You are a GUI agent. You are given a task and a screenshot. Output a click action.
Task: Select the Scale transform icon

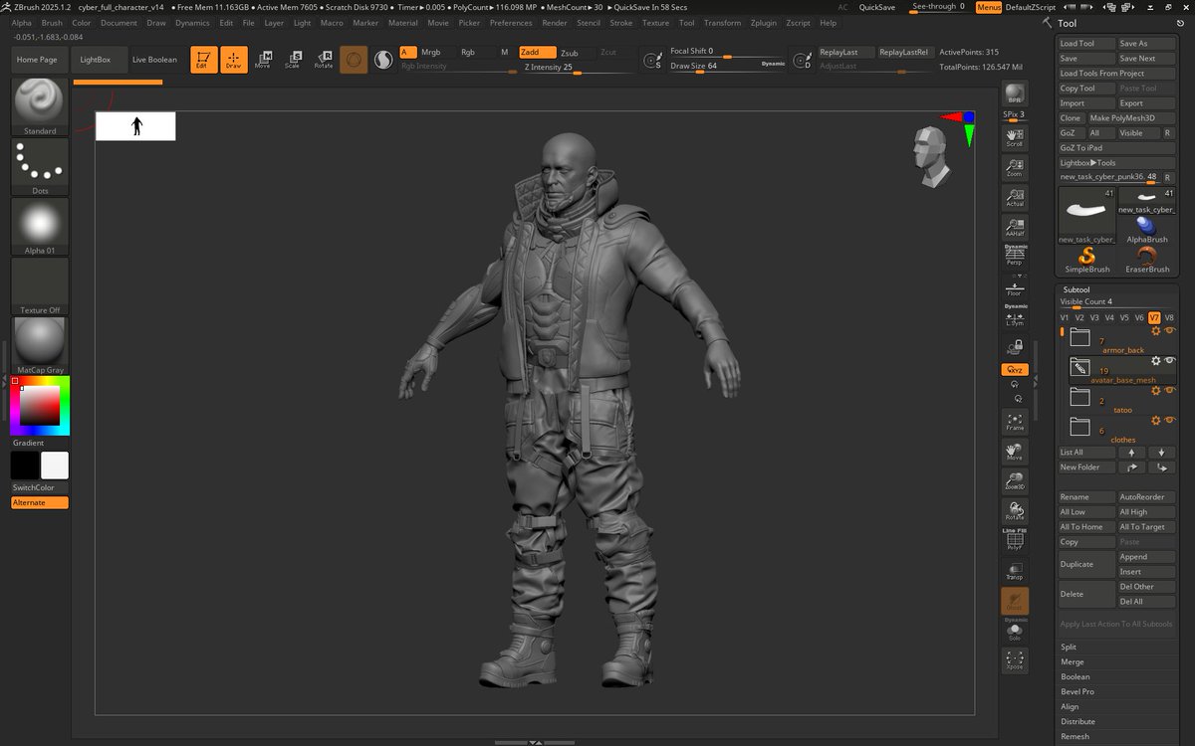click(x=292, y=59)
